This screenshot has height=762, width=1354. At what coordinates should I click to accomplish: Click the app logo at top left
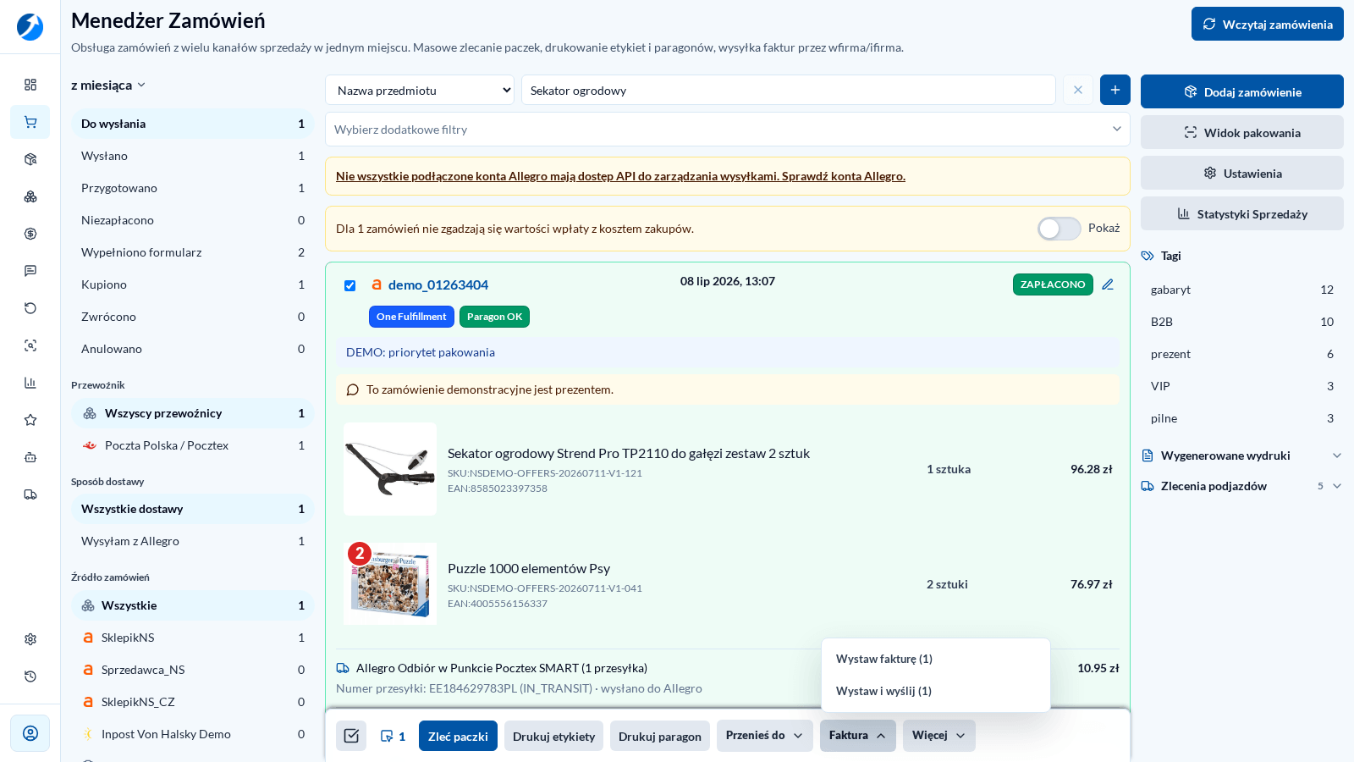point(30,27)
